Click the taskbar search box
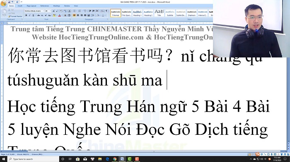This screenshot has height=162, width=290. [x=33, y=159]
